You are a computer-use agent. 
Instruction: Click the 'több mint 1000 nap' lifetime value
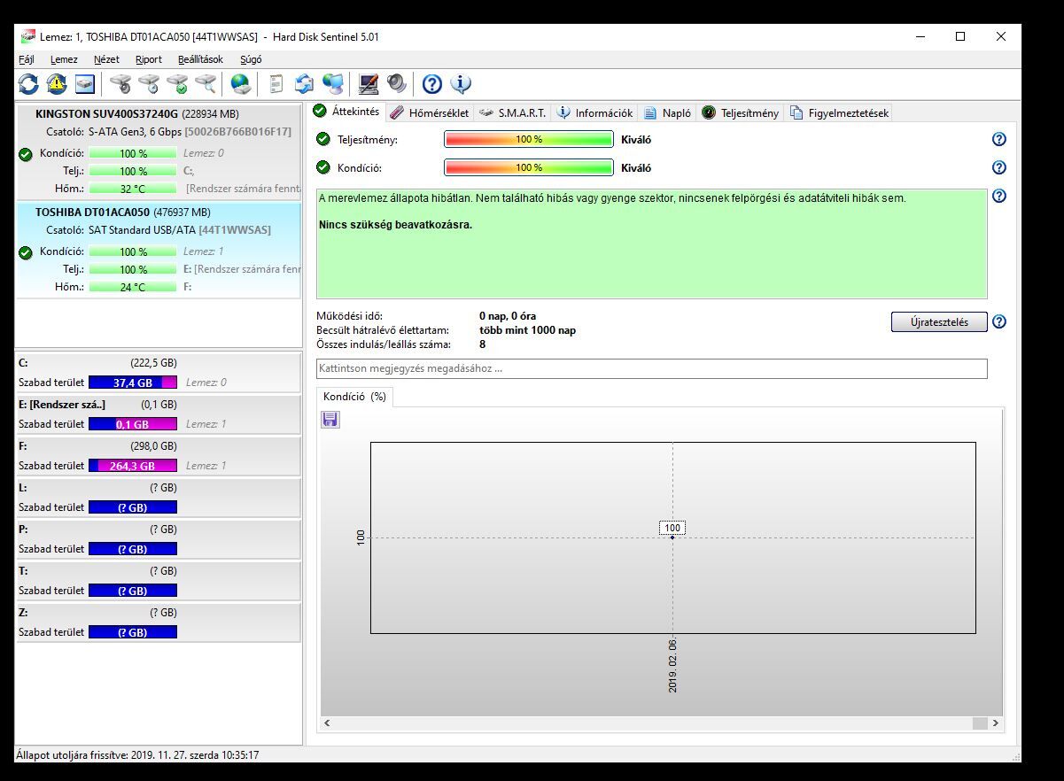[x=527, y=330]
